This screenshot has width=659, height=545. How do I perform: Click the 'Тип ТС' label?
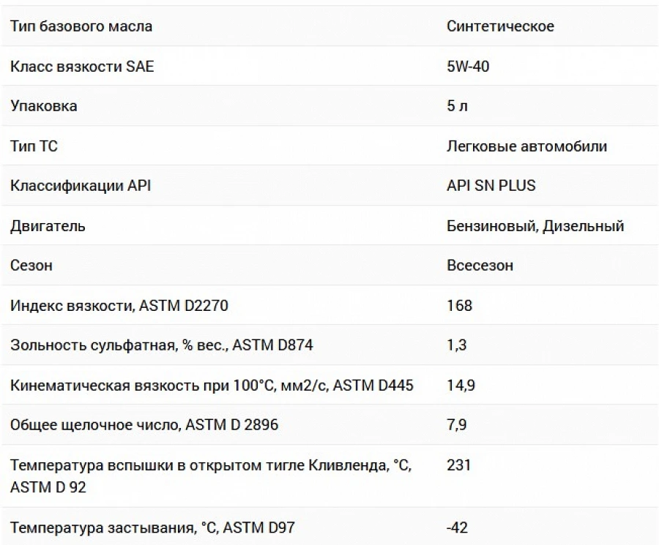coord(34,146)
